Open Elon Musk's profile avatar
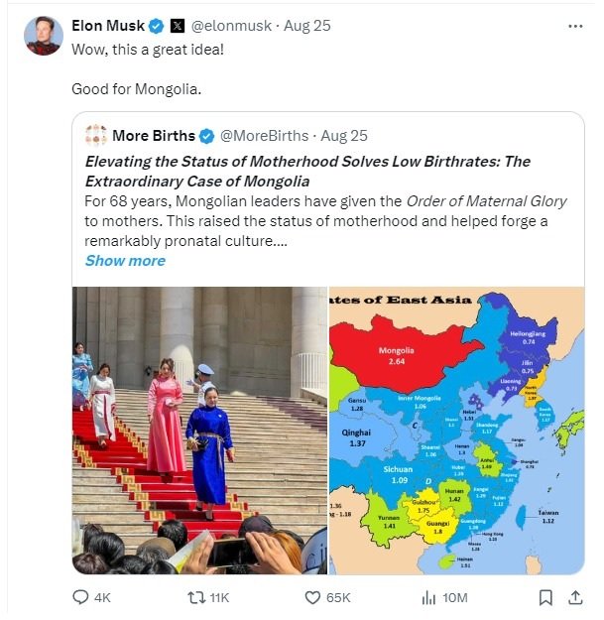 (x=44, y=36)
